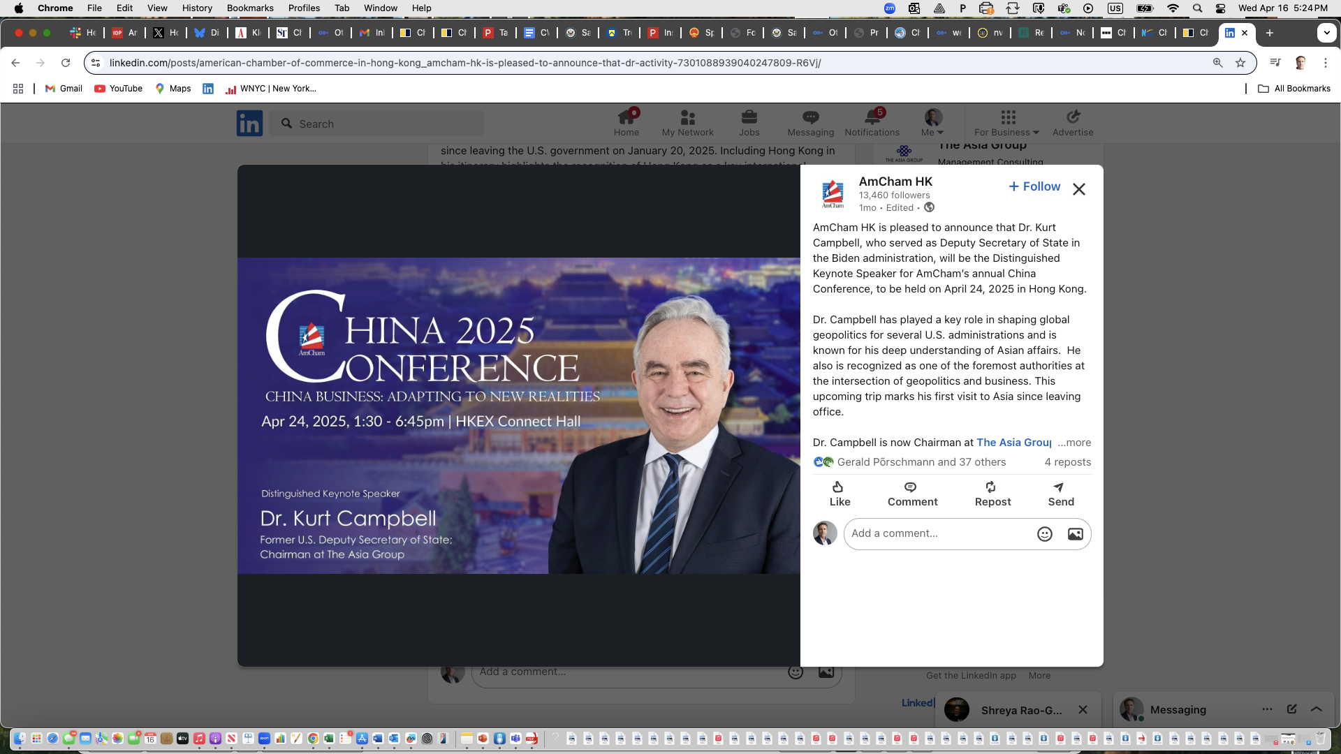Open macOS Spotlight search

point(1197,8)
